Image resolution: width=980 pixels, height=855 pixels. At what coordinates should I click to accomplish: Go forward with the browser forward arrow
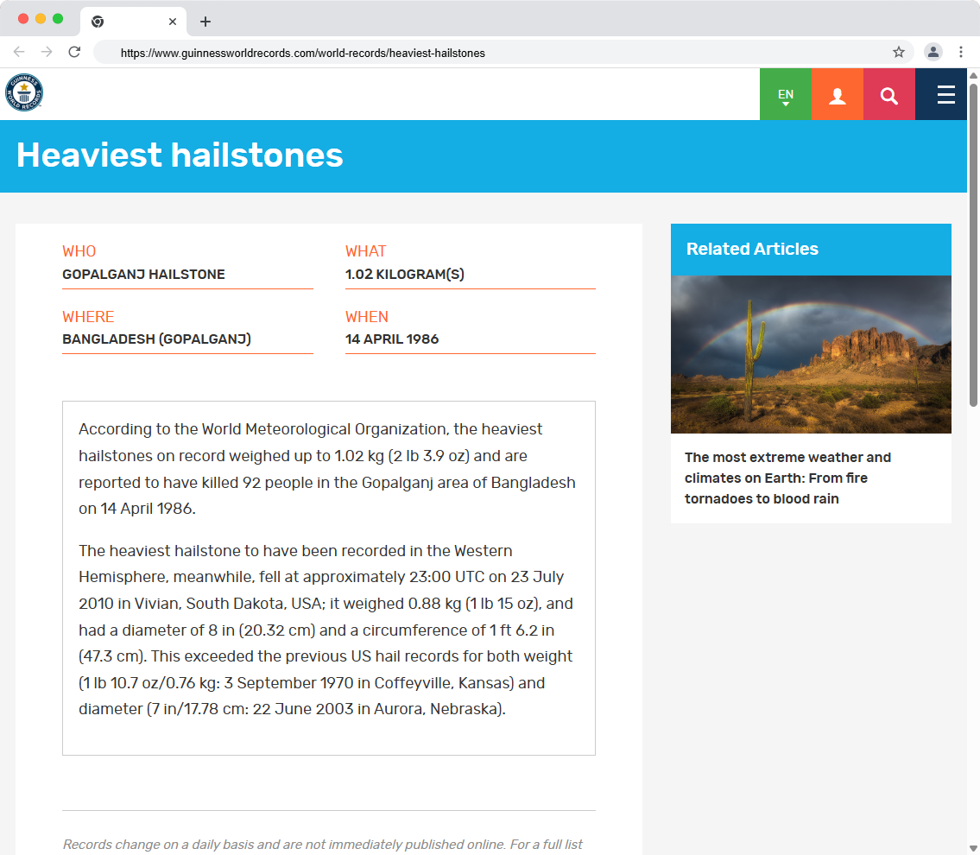[47, 52]
